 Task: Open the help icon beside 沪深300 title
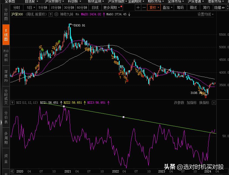(x=51, y=14)
